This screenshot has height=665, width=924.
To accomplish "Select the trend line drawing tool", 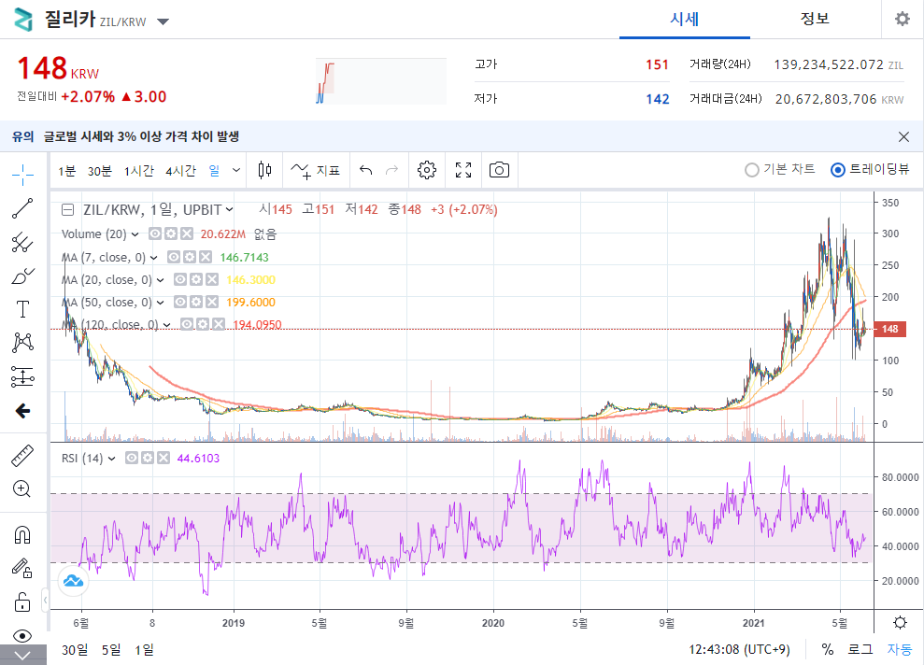I will tap(22, 208).
